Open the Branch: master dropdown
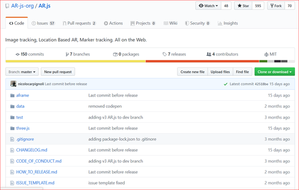Viewport: 299px width, 190px height. click(x=22, y=72)
